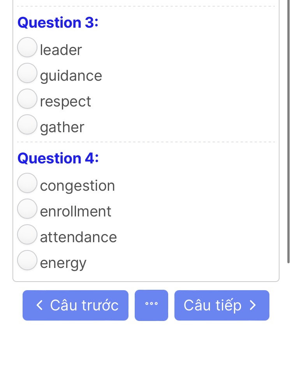Click the left chevron on 'Câu trước'
Screen dimensions: 292x390
(x=39, y=305)
